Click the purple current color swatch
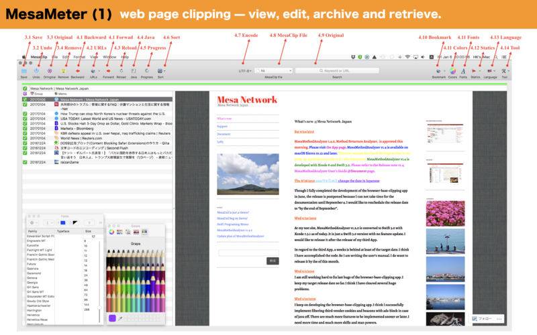This screenshot has width=537, height=335. [112, 318]
